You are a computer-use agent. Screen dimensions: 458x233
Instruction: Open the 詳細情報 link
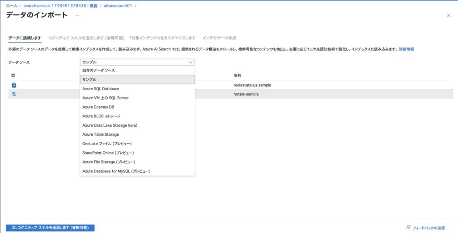[406, 49]
